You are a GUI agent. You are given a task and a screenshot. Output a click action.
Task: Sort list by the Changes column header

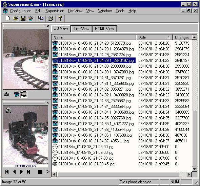coord(182,38)
